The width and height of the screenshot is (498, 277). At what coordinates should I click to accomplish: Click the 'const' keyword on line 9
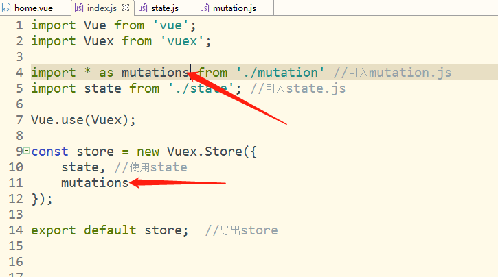pyautogui.click(x=49, y=152)
